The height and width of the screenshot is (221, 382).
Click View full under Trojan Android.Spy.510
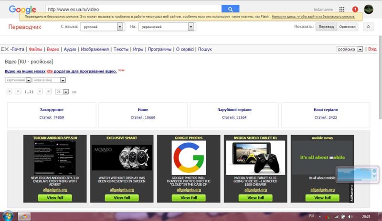pos(55,198)
